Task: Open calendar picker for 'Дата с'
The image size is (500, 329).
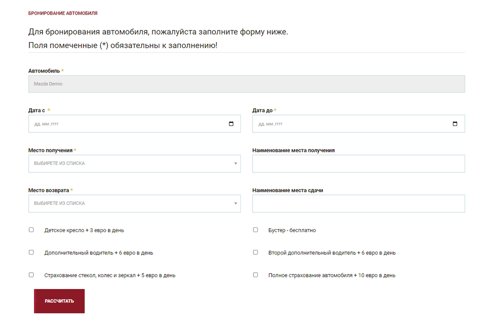Action: [x=231, y=124]
